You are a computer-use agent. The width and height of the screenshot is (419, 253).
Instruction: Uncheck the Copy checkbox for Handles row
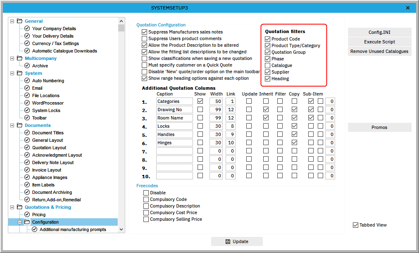[x=294, y=134]
